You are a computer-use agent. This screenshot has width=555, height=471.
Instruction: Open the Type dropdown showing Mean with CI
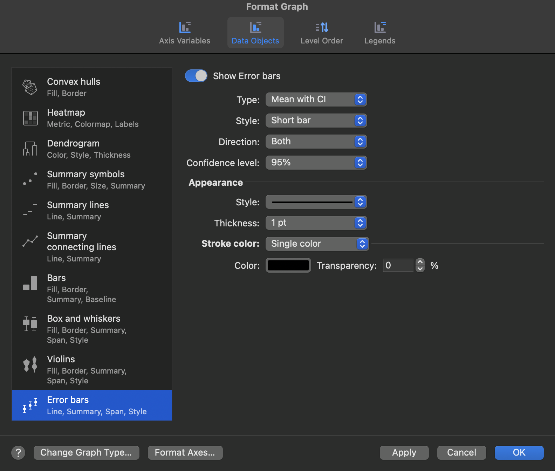coord(316,100)
